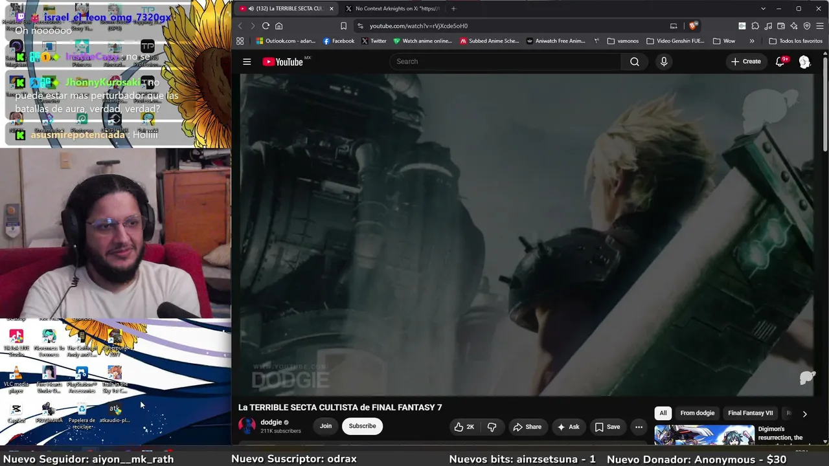Open VLC media player desktop shortcut
This screenshot has width=829, height=466.
[16, 380]
